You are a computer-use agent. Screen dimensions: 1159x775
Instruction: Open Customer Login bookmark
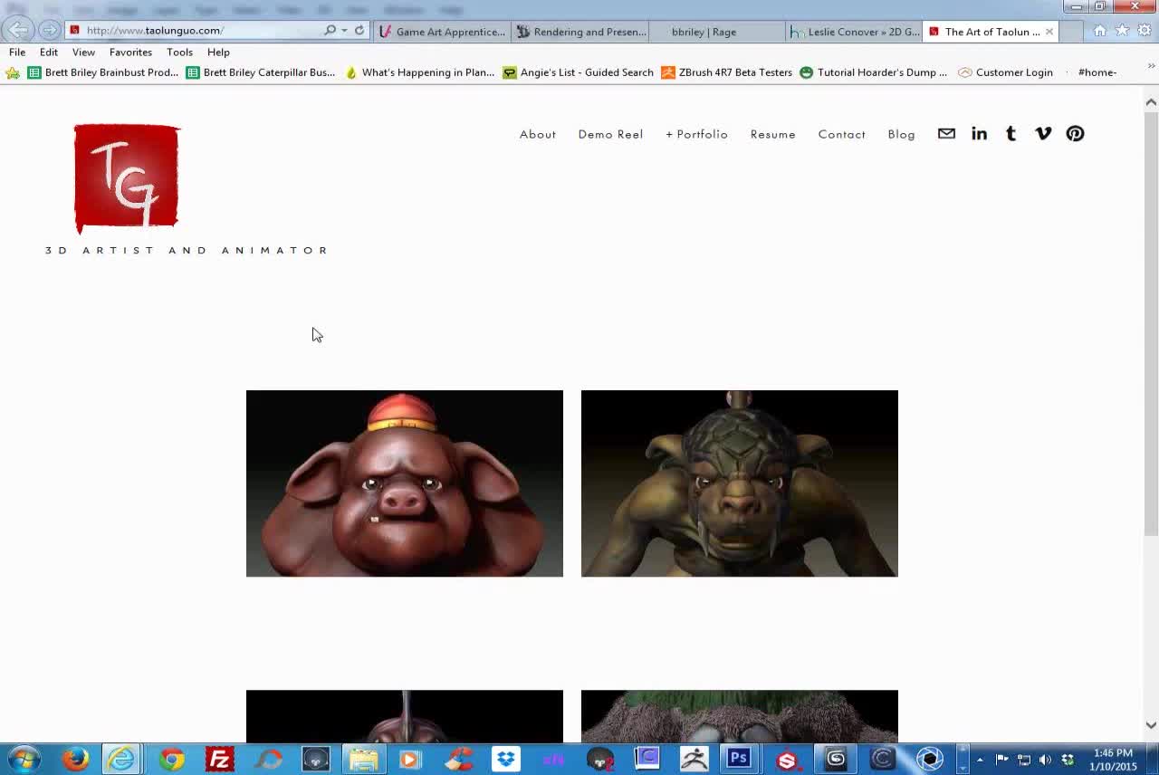pos(1006,72)
